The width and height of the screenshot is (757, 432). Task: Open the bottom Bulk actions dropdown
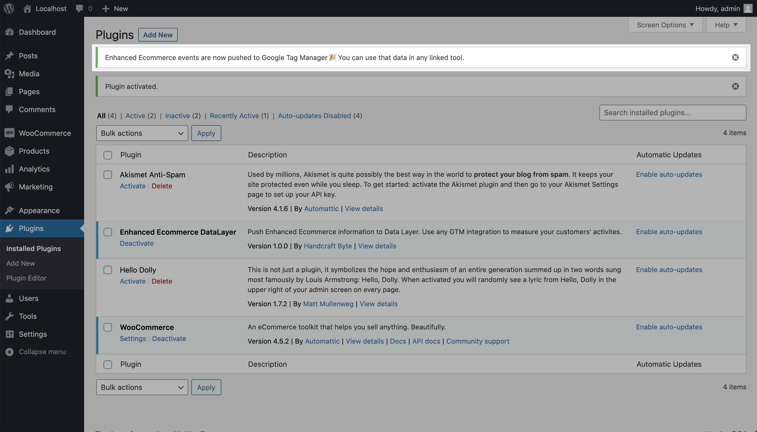tap(142, 387)
